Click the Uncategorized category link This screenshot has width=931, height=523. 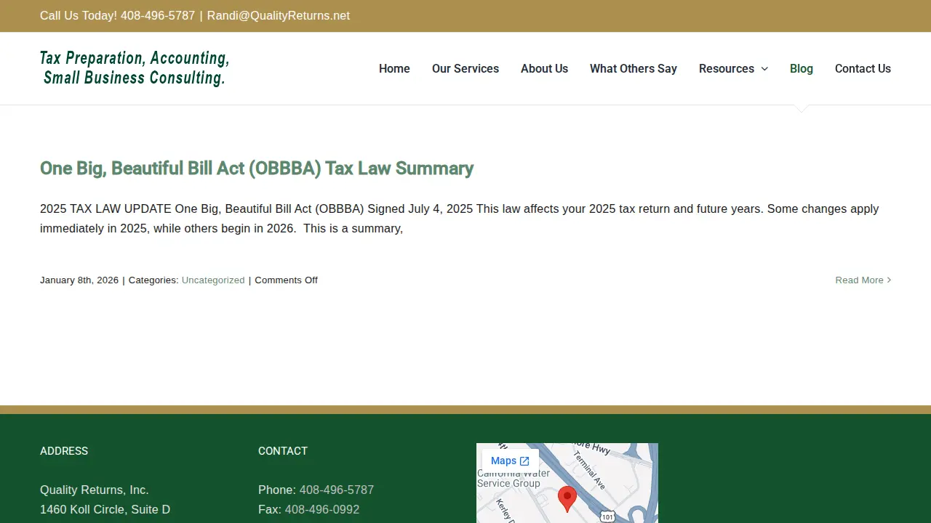click(213, 280)
